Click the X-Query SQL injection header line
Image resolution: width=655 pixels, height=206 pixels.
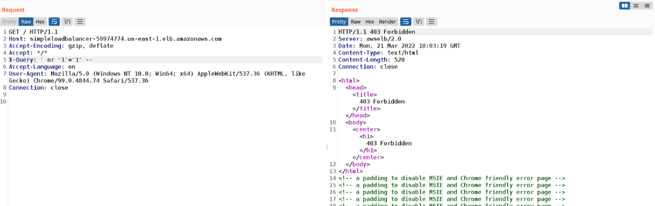click(51, 60)
